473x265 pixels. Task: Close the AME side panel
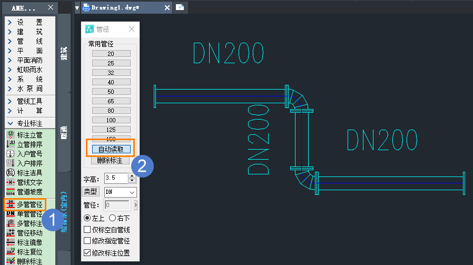point(51,7)
